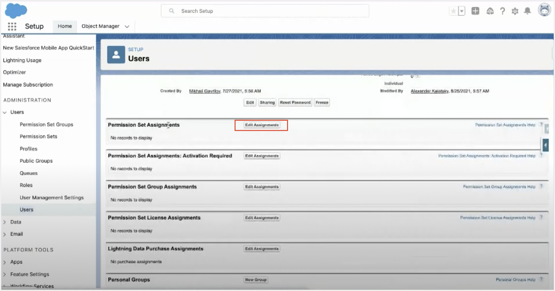555x291 pixels.
Task: Open Permission Set Assignments Help link
Action: (505, 125)
